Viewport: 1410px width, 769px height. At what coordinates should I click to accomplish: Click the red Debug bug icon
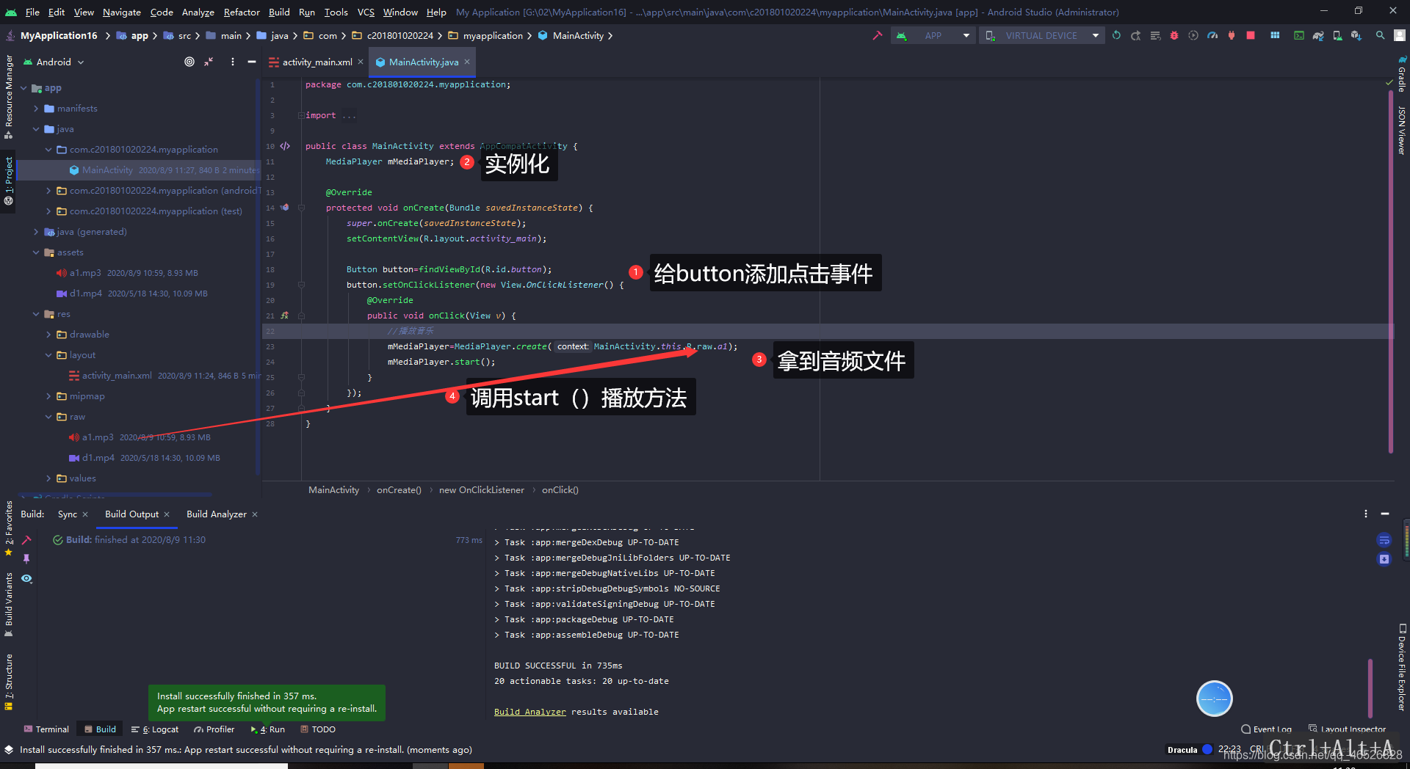pyautogui.click(x=1174, y=35)
